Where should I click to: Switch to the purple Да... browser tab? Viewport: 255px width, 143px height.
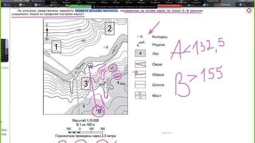8,5
